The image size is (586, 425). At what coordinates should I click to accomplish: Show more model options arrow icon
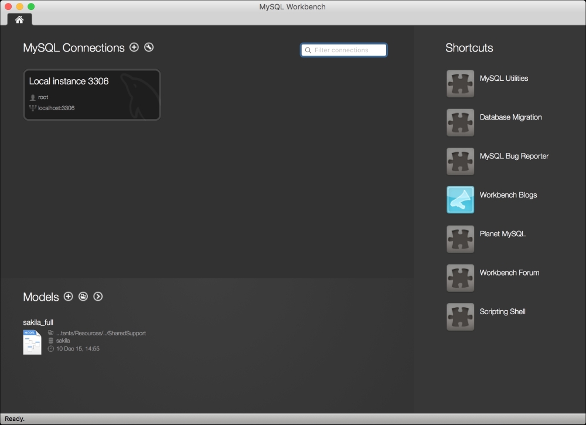98,297
